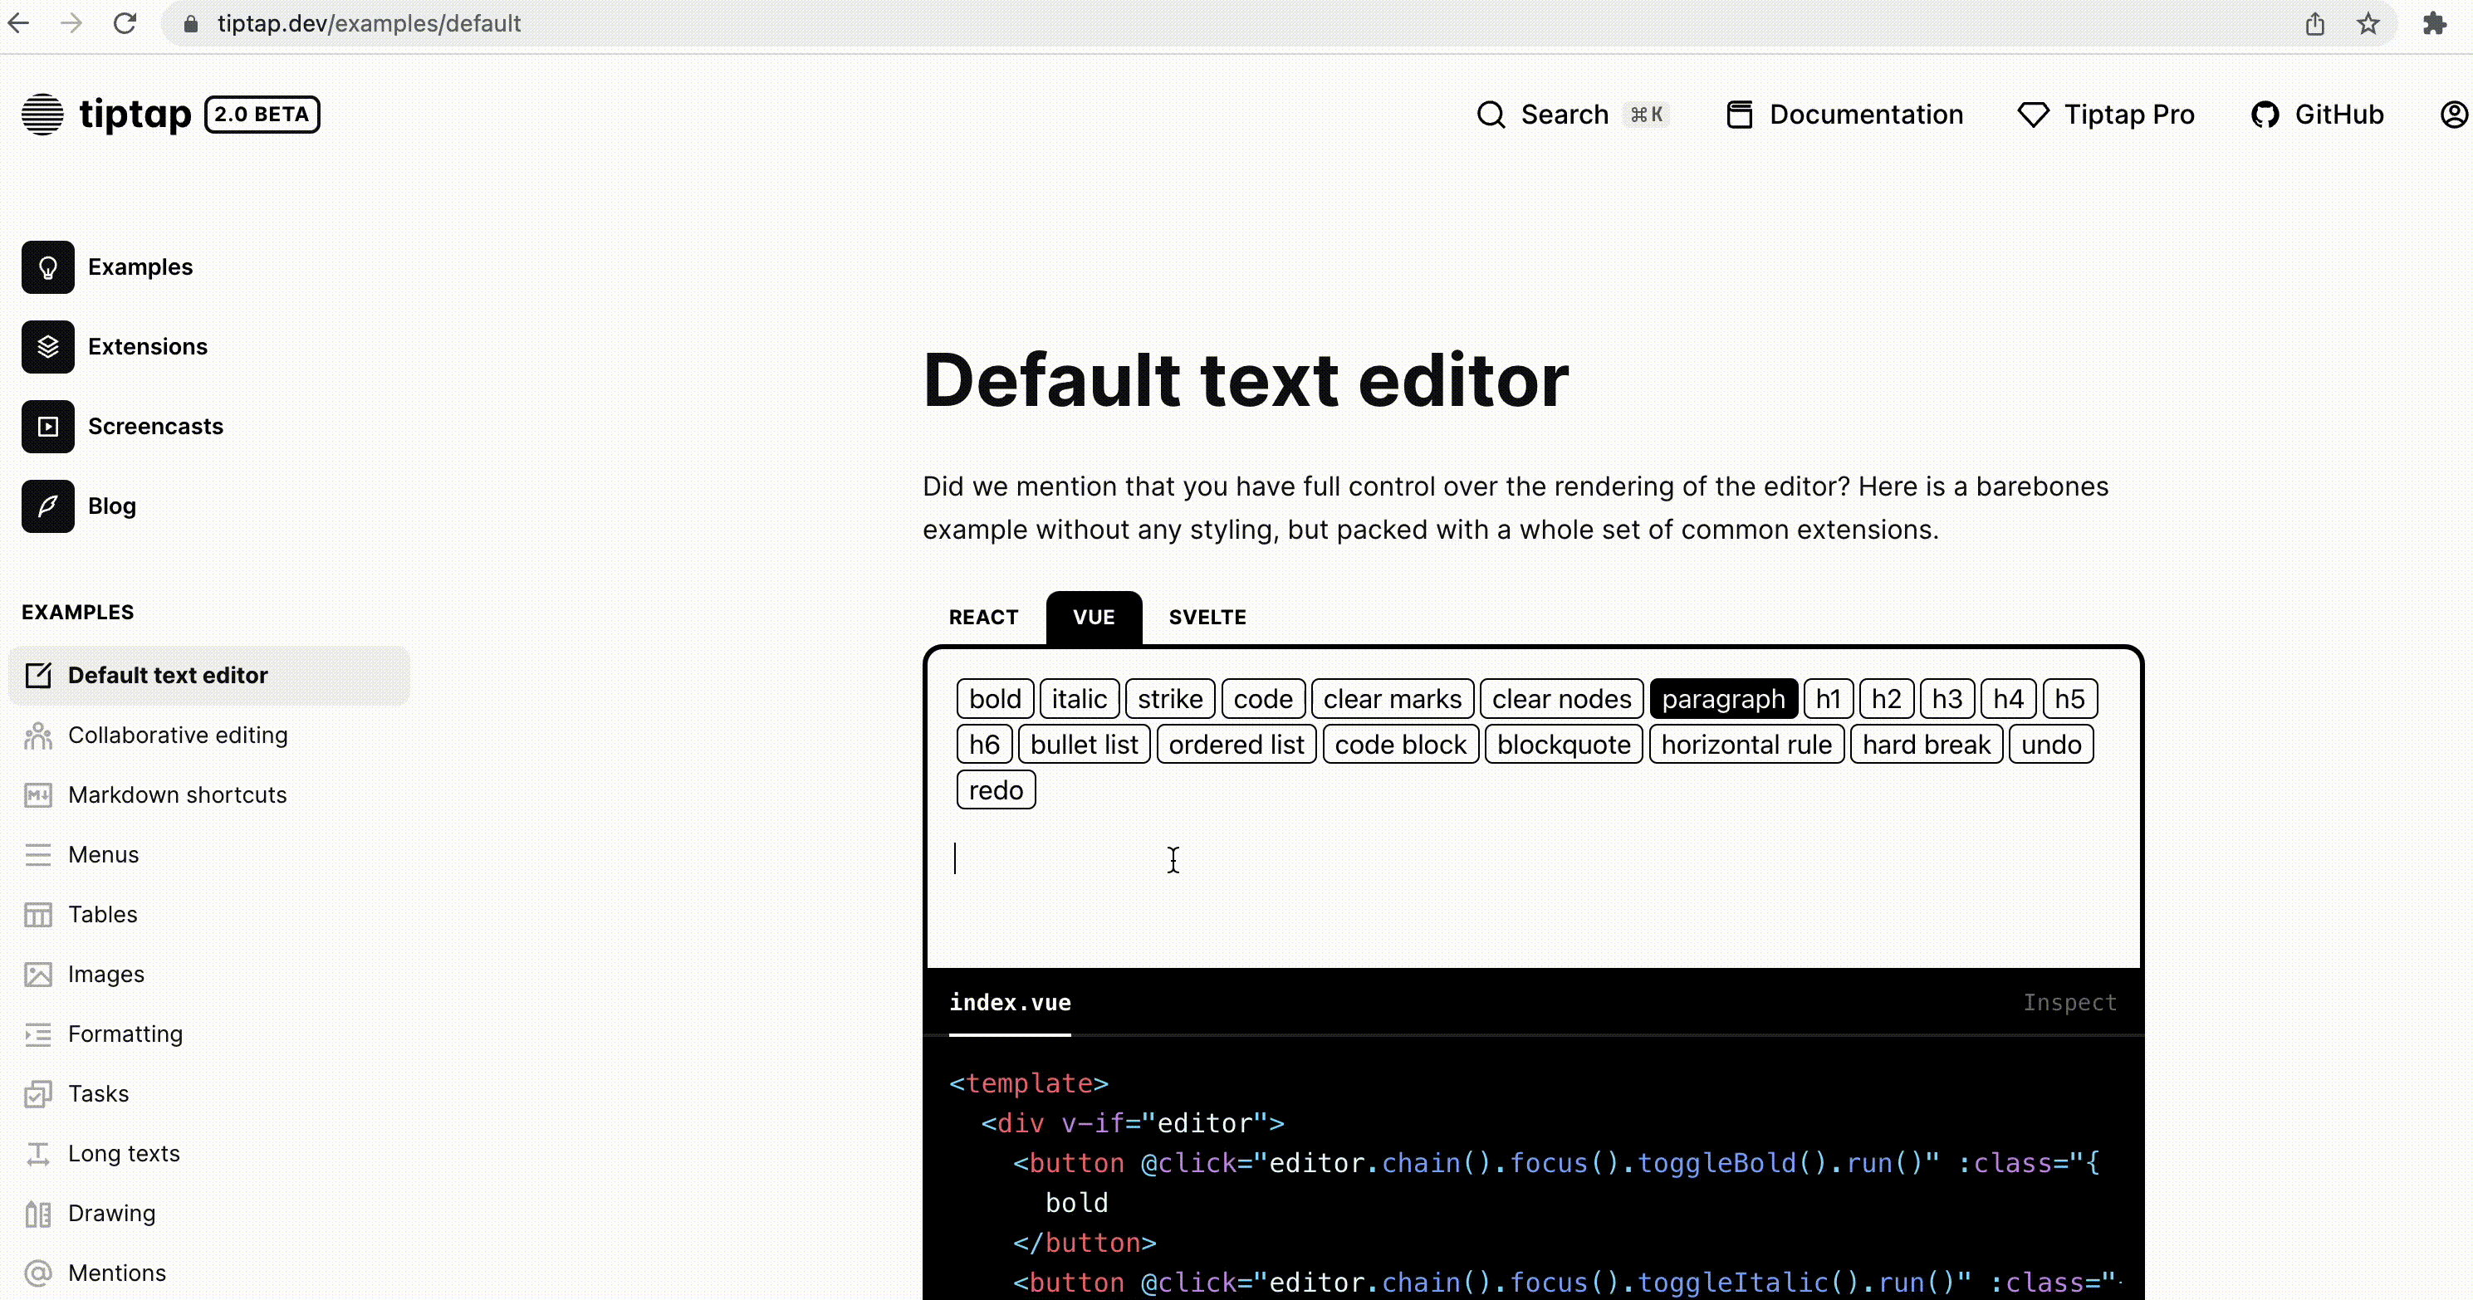Toggle blockquote formatting
The height and width of the screenshot is (1300, 2473).
pyautogui.click(x=1563, y=744)
